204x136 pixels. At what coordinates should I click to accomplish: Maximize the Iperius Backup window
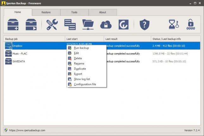195,3
